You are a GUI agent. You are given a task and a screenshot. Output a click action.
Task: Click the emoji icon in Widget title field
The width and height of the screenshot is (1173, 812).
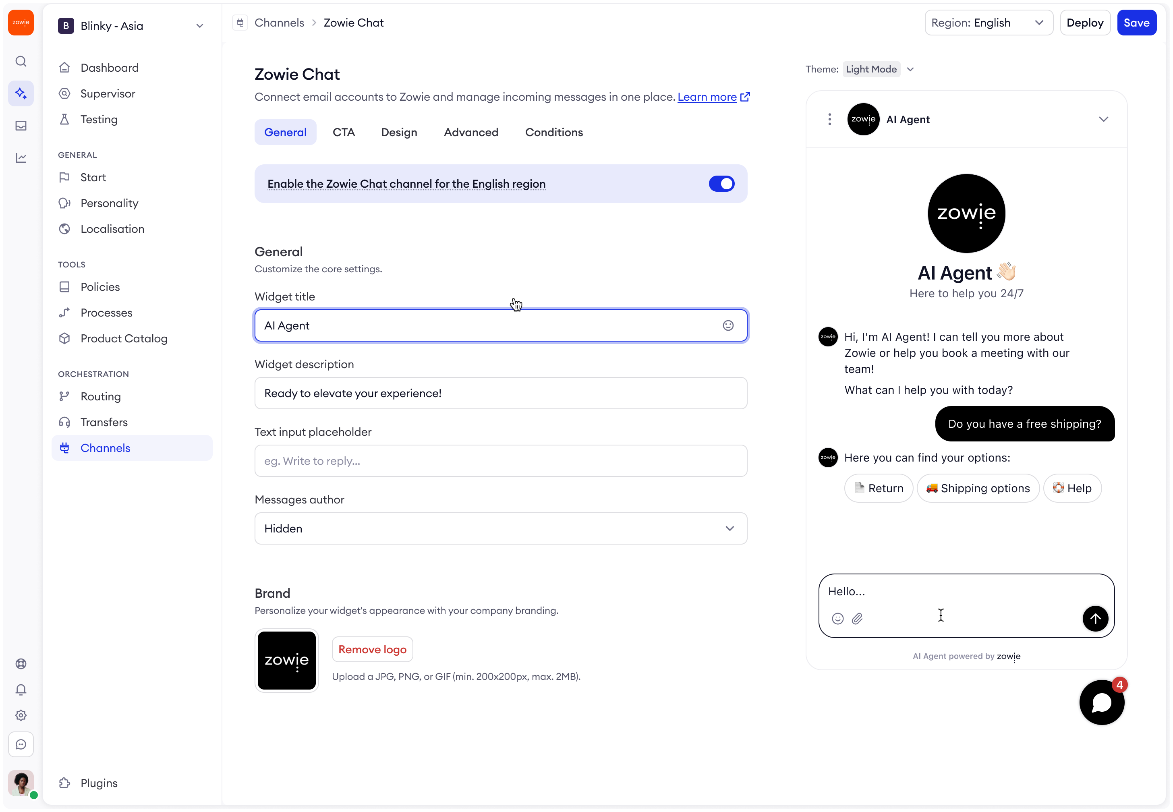click(x=728, y=325)
